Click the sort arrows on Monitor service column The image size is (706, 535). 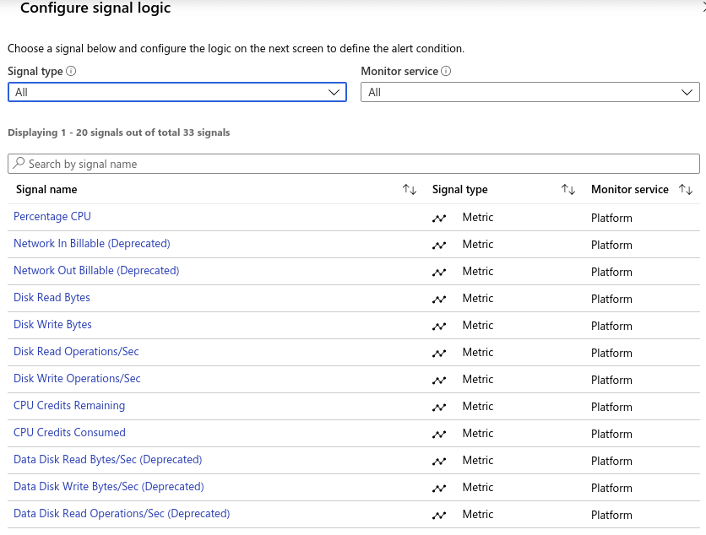(686, 189)
